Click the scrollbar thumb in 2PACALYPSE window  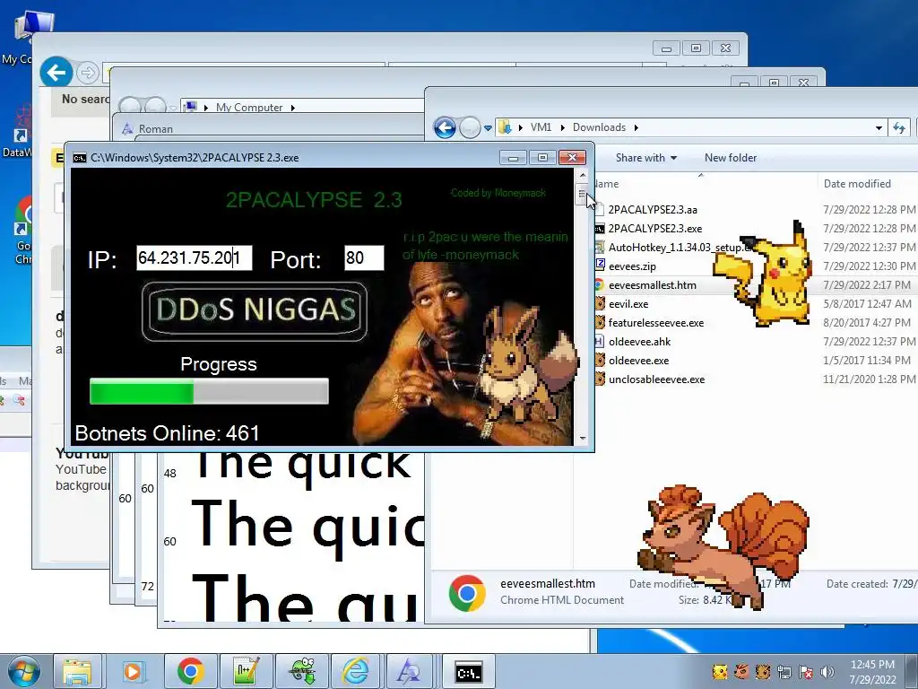click(582, 194)
